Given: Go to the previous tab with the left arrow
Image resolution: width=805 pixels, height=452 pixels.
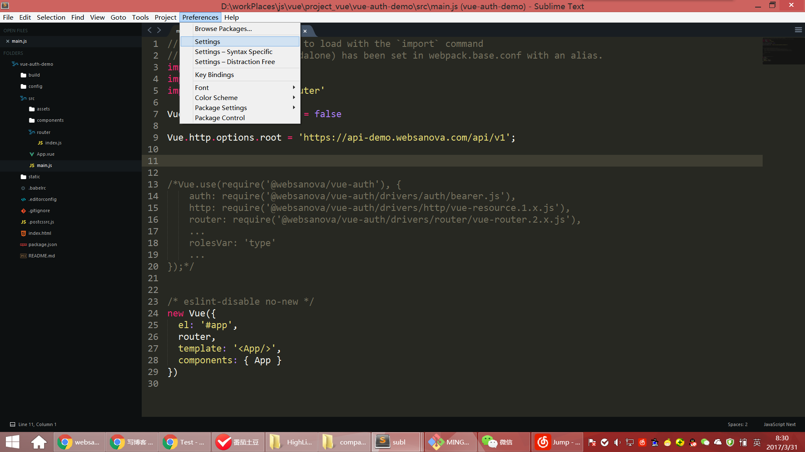Looking at the screenshot, I should click(x=150, y=30).
